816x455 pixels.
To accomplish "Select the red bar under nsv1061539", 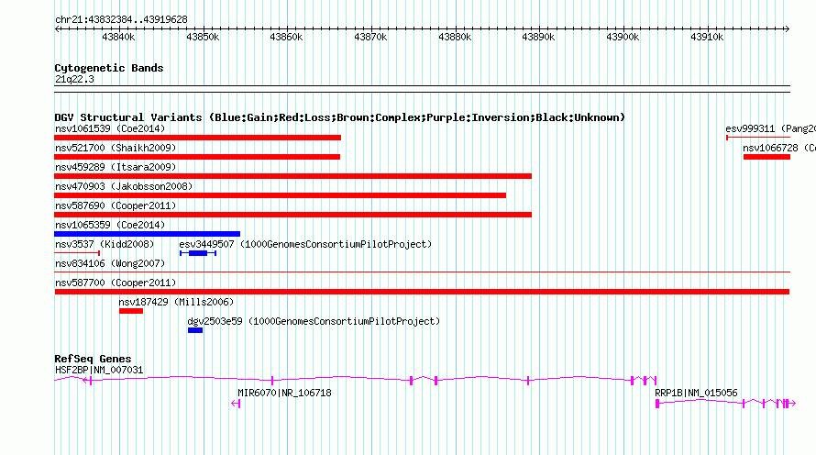I will (x=198, y=138).
